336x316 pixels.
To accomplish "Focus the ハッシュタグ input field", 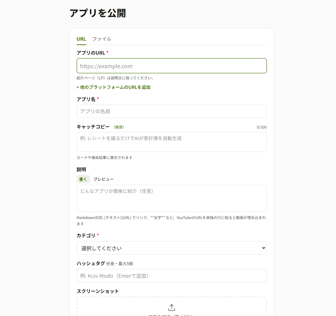I will 172,276.
